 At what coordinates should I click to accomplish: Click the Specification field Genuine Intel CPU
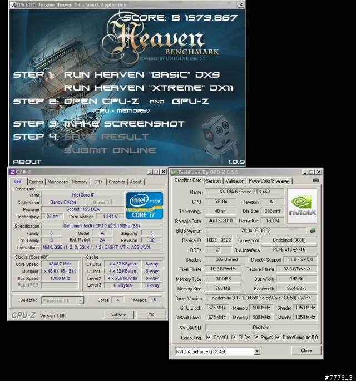101,226
